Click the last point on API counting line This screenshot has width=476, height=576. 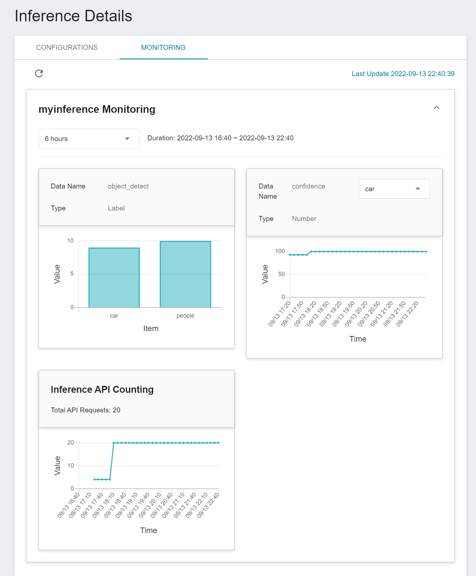point(219,443)
